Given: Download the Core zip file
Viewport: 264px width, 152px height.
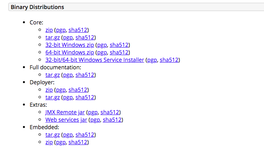Looking at the screenshot, I should [49, 30].
